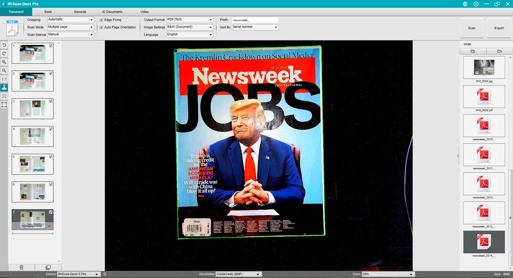This screenshot has width=513, height=278.
Task: Zoom out of the preview
Action: [4, 70]
